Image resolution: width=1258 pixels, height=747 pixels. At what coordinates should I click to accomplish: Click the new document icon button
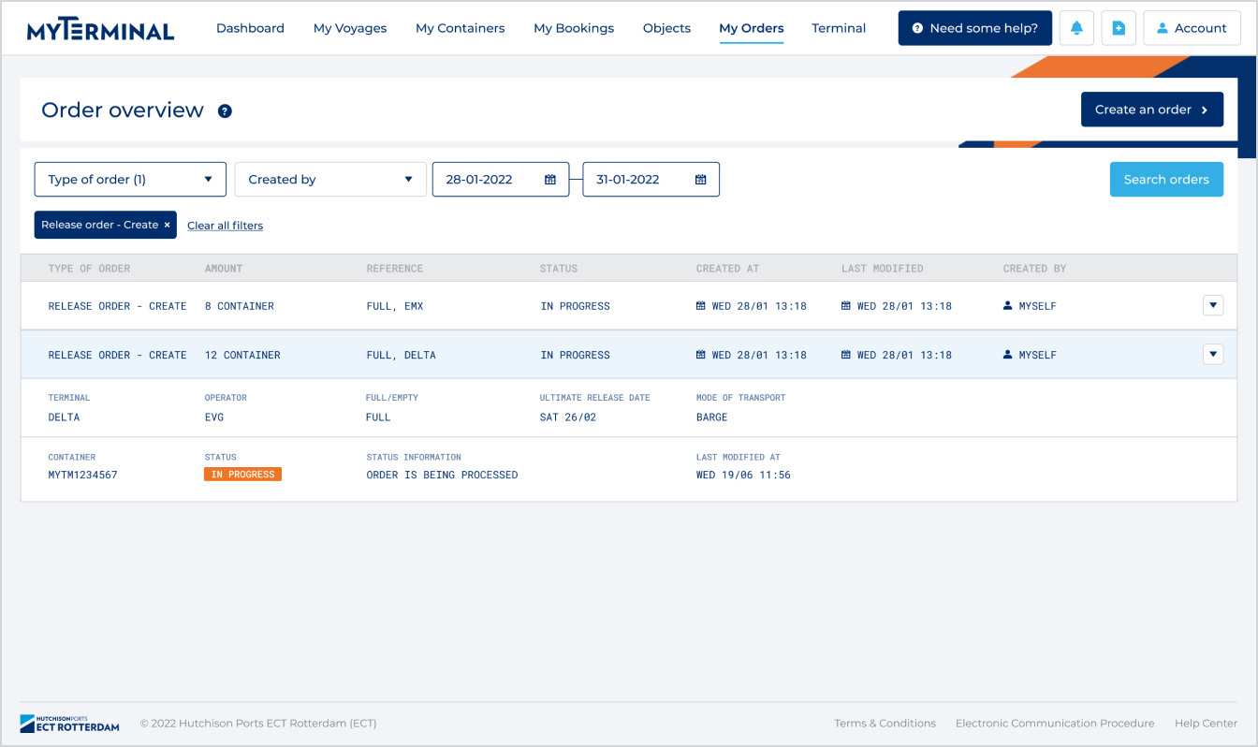click(x=1119, y=28)
